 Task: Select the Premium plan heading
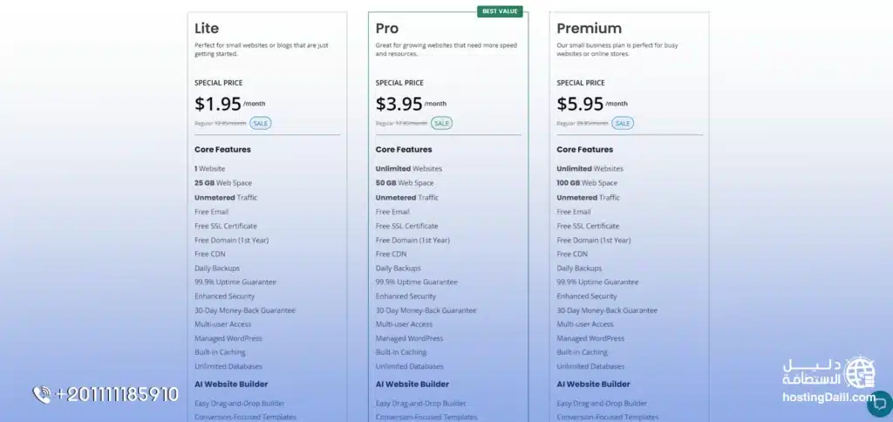tap(590, 29)
